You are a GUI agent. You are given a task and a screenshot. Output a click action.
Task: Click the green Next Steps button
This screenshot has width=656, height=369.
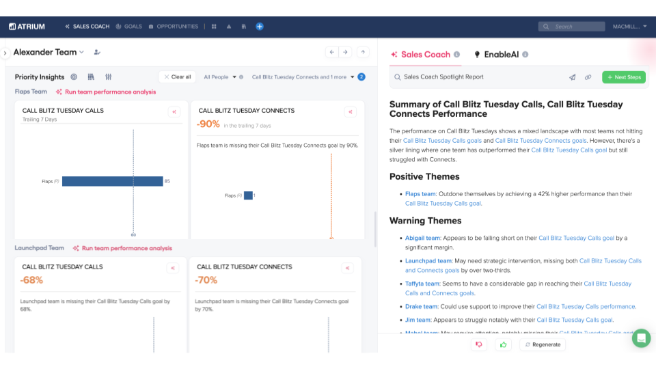(624, 77)
